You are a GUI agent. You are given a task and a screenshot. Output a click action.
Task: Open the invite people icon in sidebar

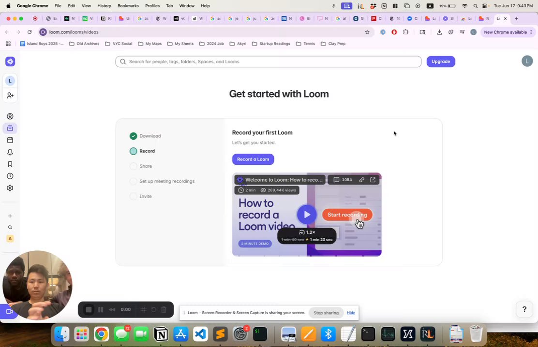click(x=10, y=95)
